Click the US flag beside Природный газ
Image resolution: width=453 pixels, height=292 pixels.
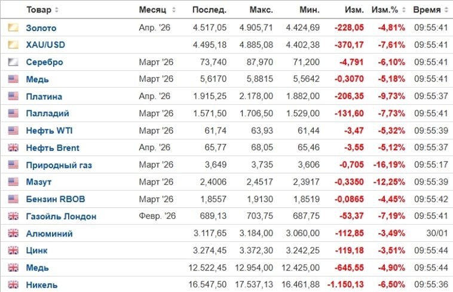tap(13, 165)
